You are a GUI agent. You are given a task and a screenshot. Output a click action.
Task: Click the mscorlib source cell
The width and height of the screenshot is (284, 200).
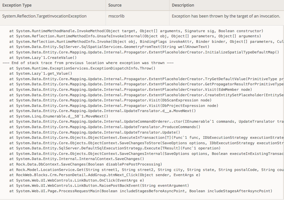pos(114,16)
